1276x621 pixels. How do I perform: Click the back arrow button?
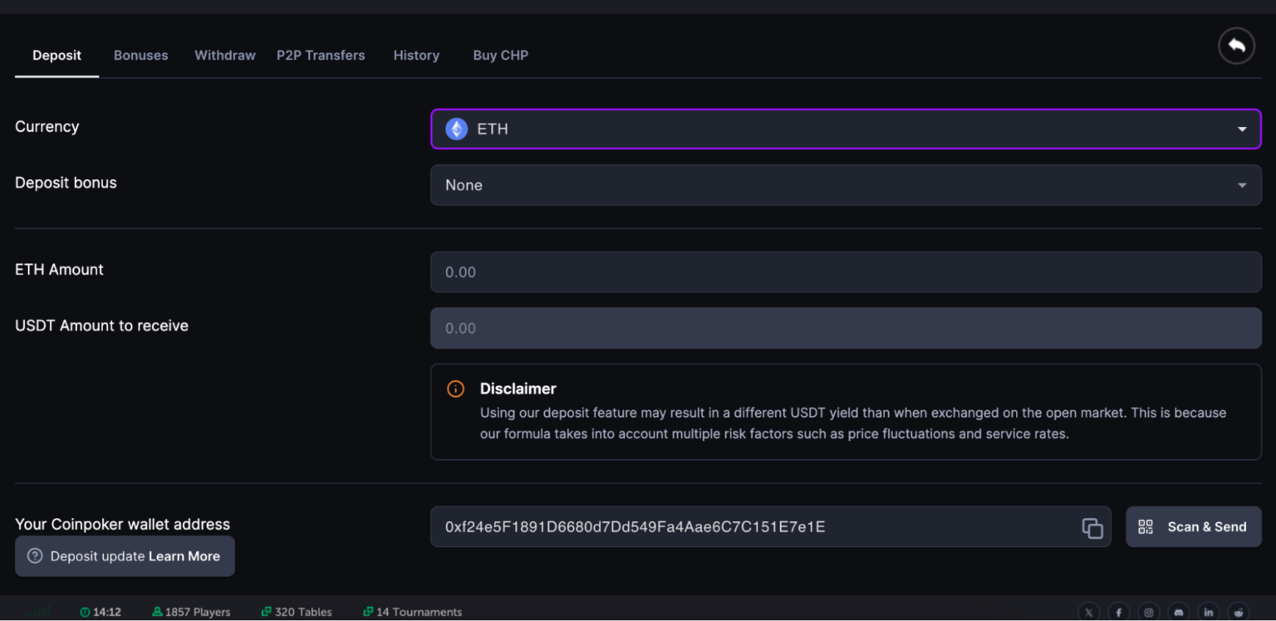[x=1236, y=46]
